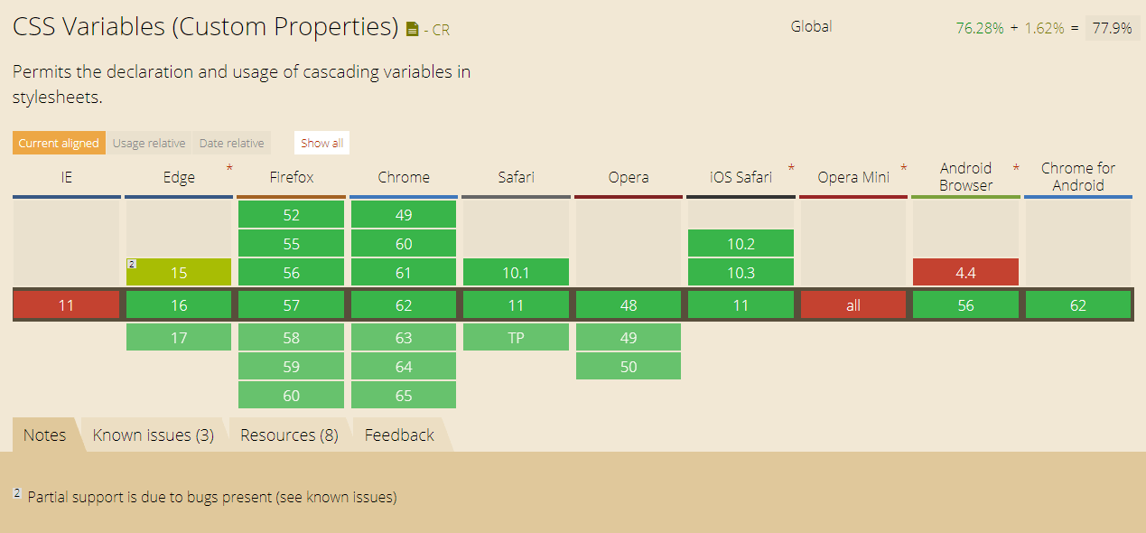Select the Android Browser 4.4 cell

pos(965,273)
